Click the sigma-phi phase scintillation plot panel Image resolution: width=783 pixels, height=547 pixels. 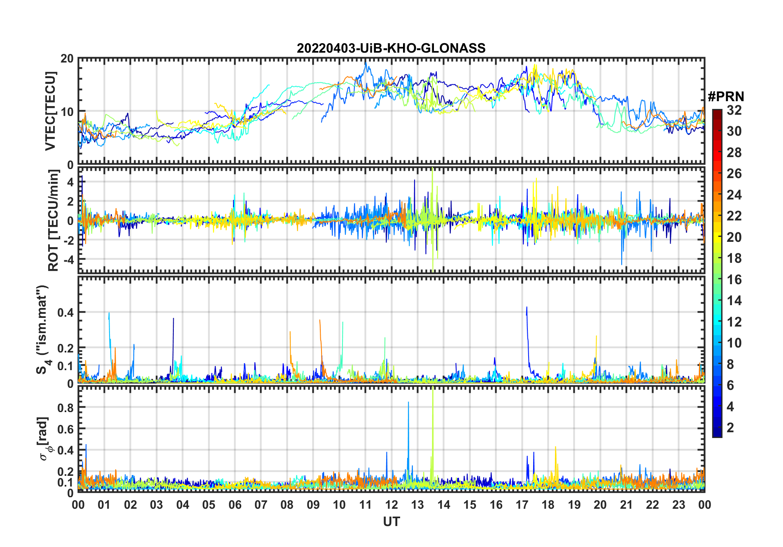(391, 439)
